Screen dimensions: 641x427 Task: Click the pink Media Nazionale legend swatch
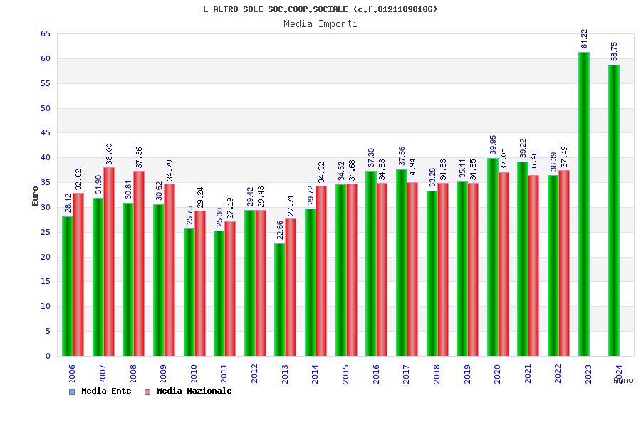(x=147, y=392)
